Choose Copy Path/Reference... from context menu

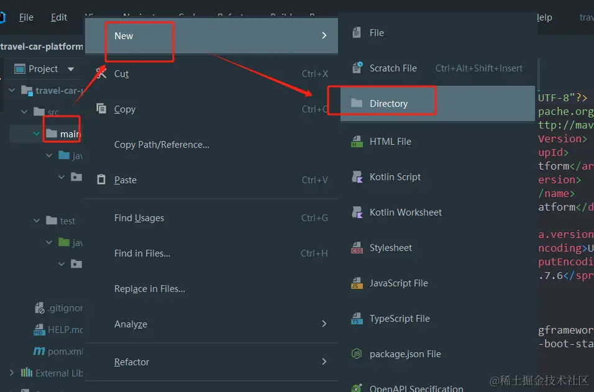(x=211, y=144)
